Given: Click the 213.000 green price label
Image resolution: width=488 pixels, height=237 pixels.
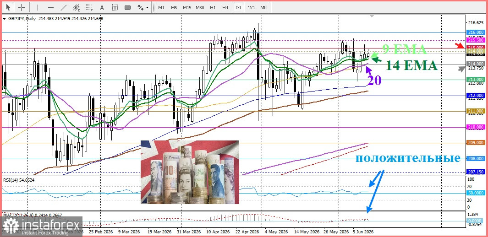Looking at the screenshot, I should click(476, 80).
